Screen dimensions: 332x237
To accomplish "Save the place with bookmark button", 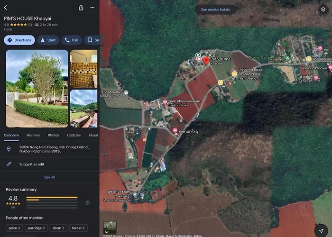I will [x=92, y=40].
